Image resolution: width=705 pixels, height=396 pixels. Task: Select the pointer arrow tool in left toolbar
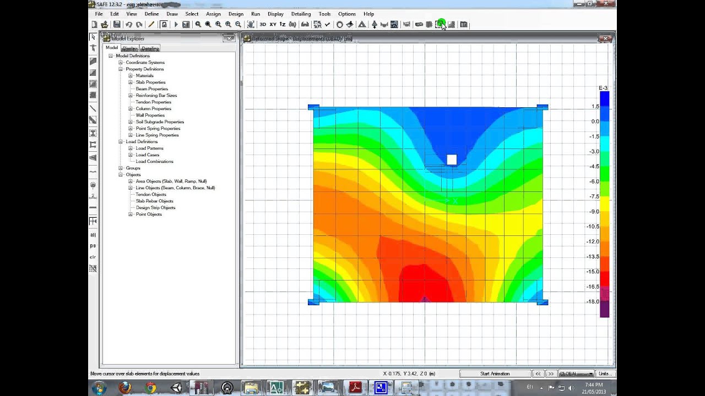(x=93, y=37)
